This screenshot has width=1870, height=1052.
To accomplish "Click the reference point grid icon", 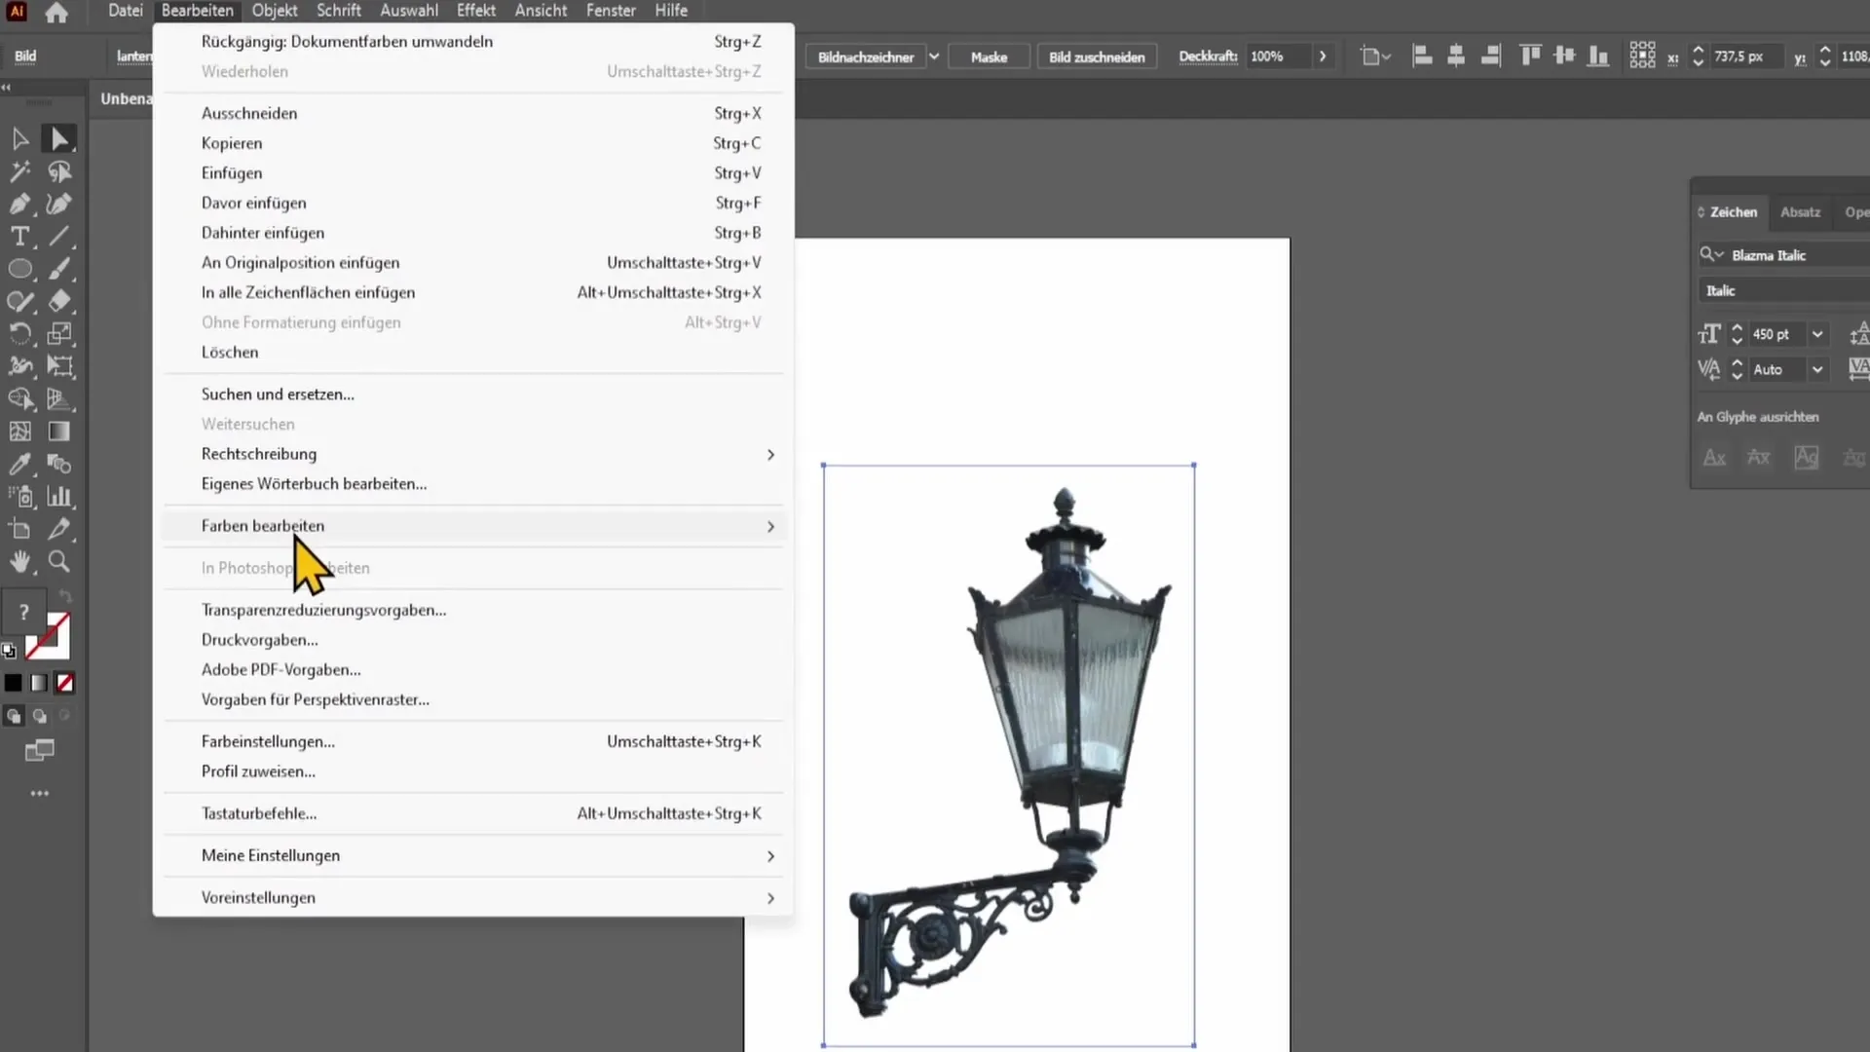I will pyautogui.click(x=1642, y=56).
